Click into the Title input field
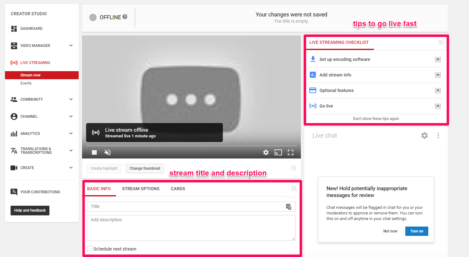This screenshot has height=257, width=469. 191,207
